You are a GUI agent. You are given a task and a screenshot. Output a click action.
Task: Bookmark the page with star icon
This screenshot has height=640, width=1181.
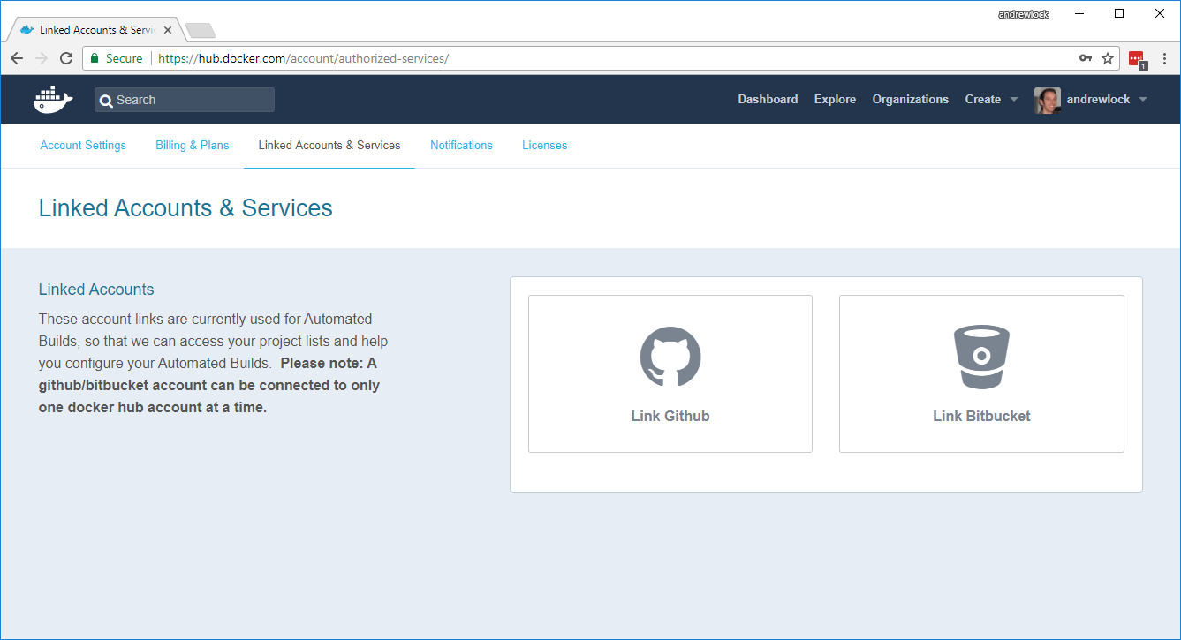(x=1108, y=58)
